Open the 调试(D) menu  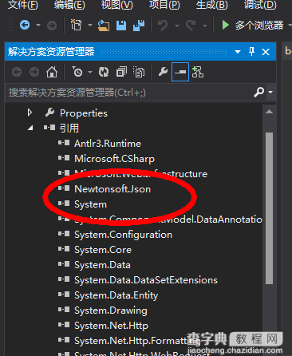pyautogui.click(x=260, y=5)
